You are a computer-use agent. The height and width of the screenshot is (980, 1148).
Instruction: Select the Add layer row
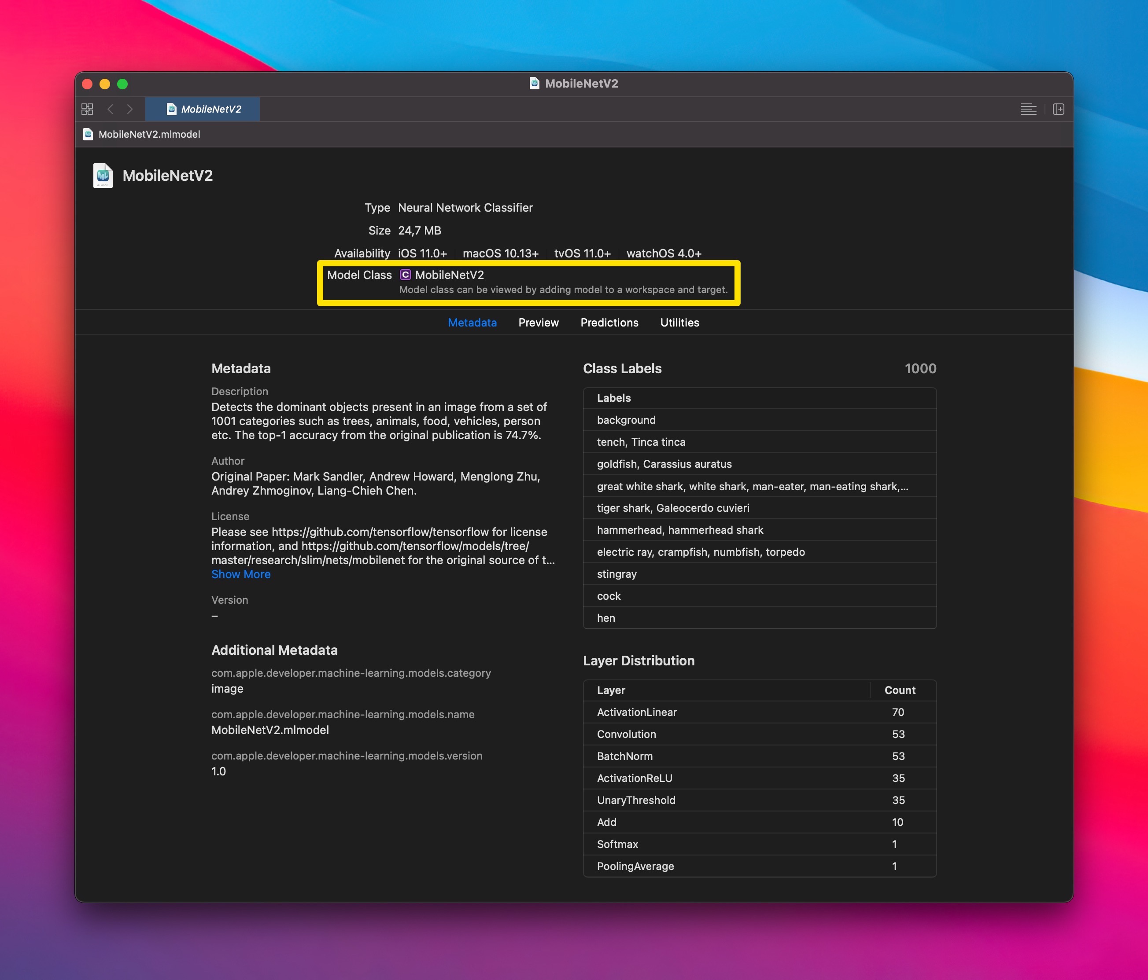[x=760, y=822]
